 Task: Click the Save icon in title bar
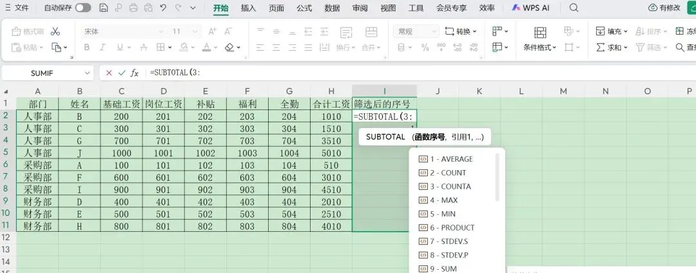[x=103, y=8]
